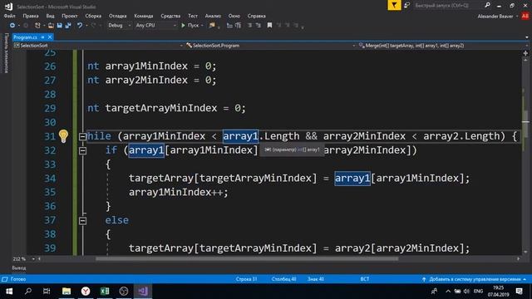The height and width of the screenshot is (299, 532).
Task: Open Task View on the taskbar
Action: (x=47, y=292)
